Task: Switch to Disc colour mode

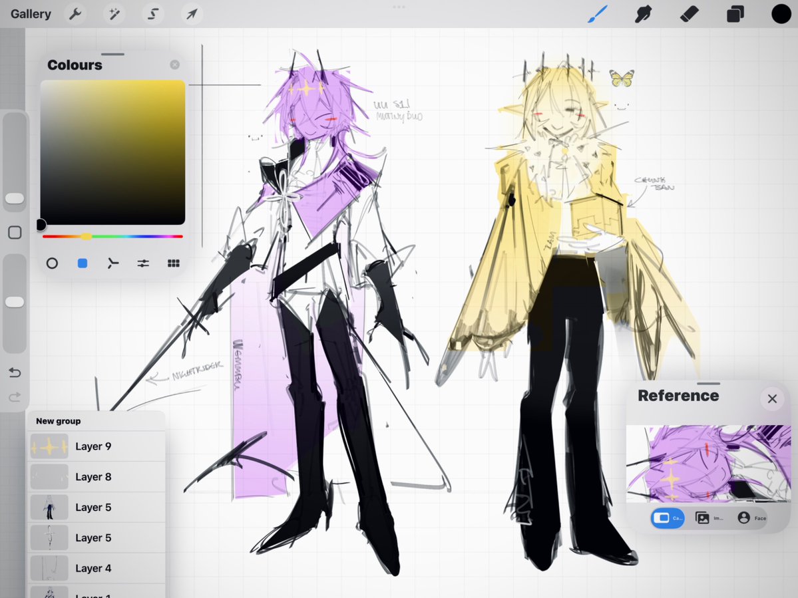Action: pos(52,263)
